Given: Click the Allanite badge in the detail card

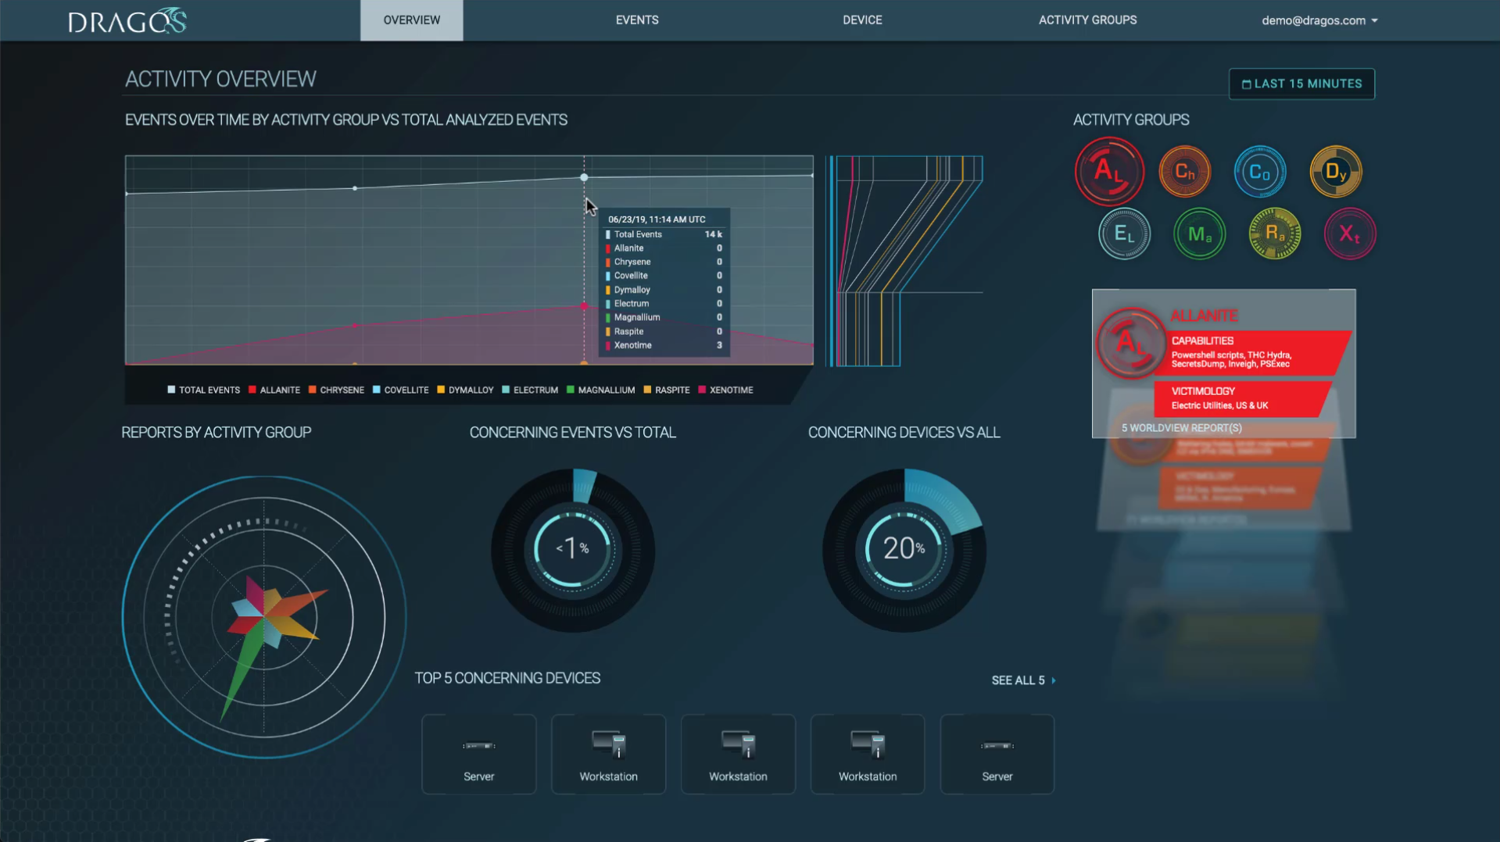Looking at the screenshot, I should point(1129,344).
